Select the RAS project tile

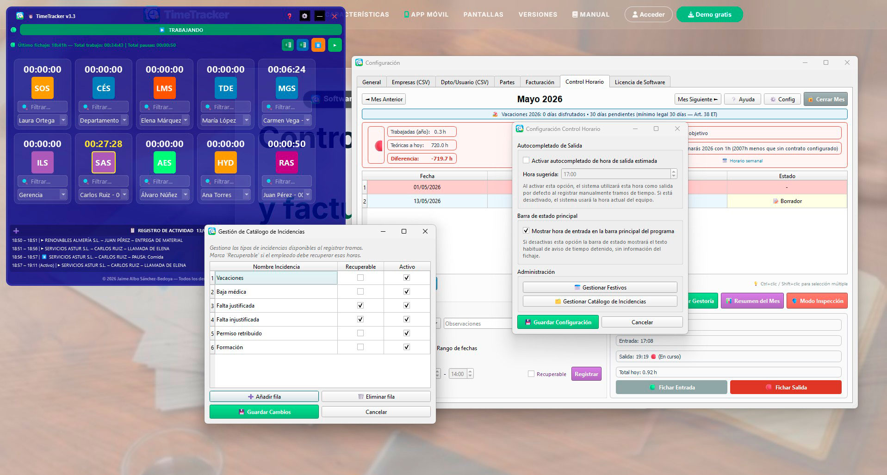286,163
